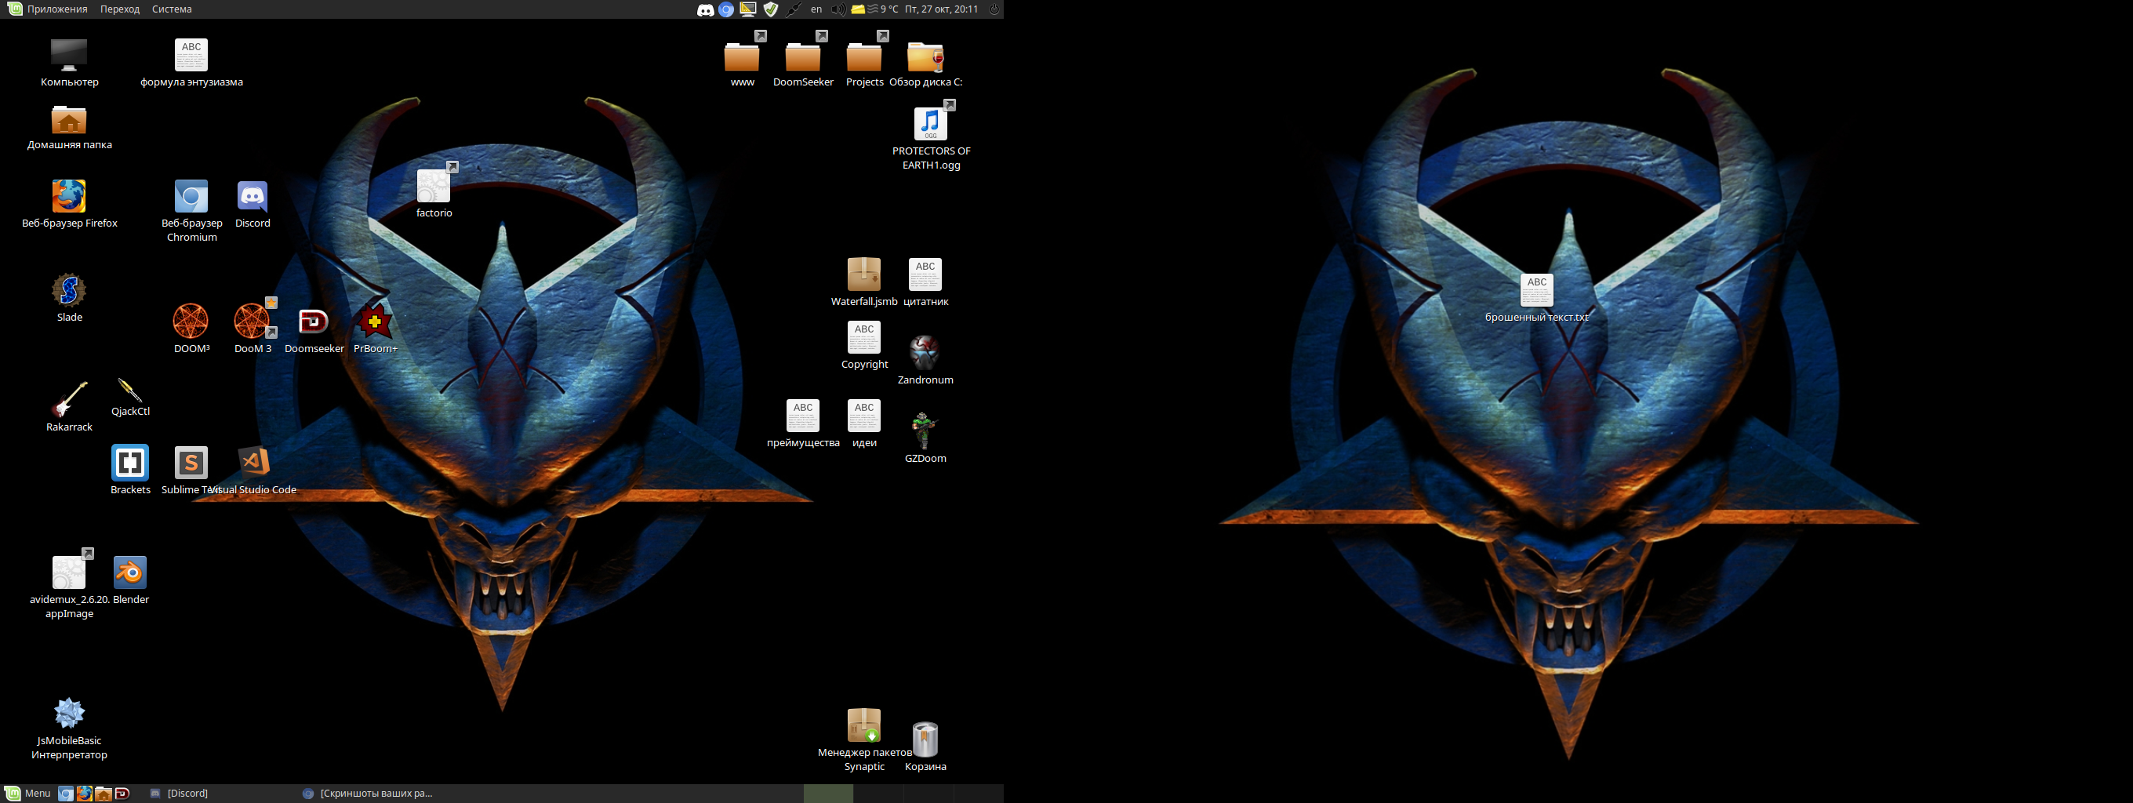Viewport: 2133px width, 803px height.
Task: Click Firefox quick-launch icon in bottom panel
Action: pyautogui.click(x=85, y=793)
